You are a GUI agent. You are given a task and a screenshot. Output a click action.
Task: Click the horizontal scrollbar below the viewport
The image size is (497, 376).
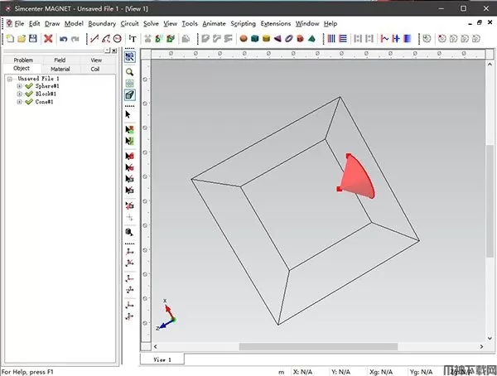[290, 346]
